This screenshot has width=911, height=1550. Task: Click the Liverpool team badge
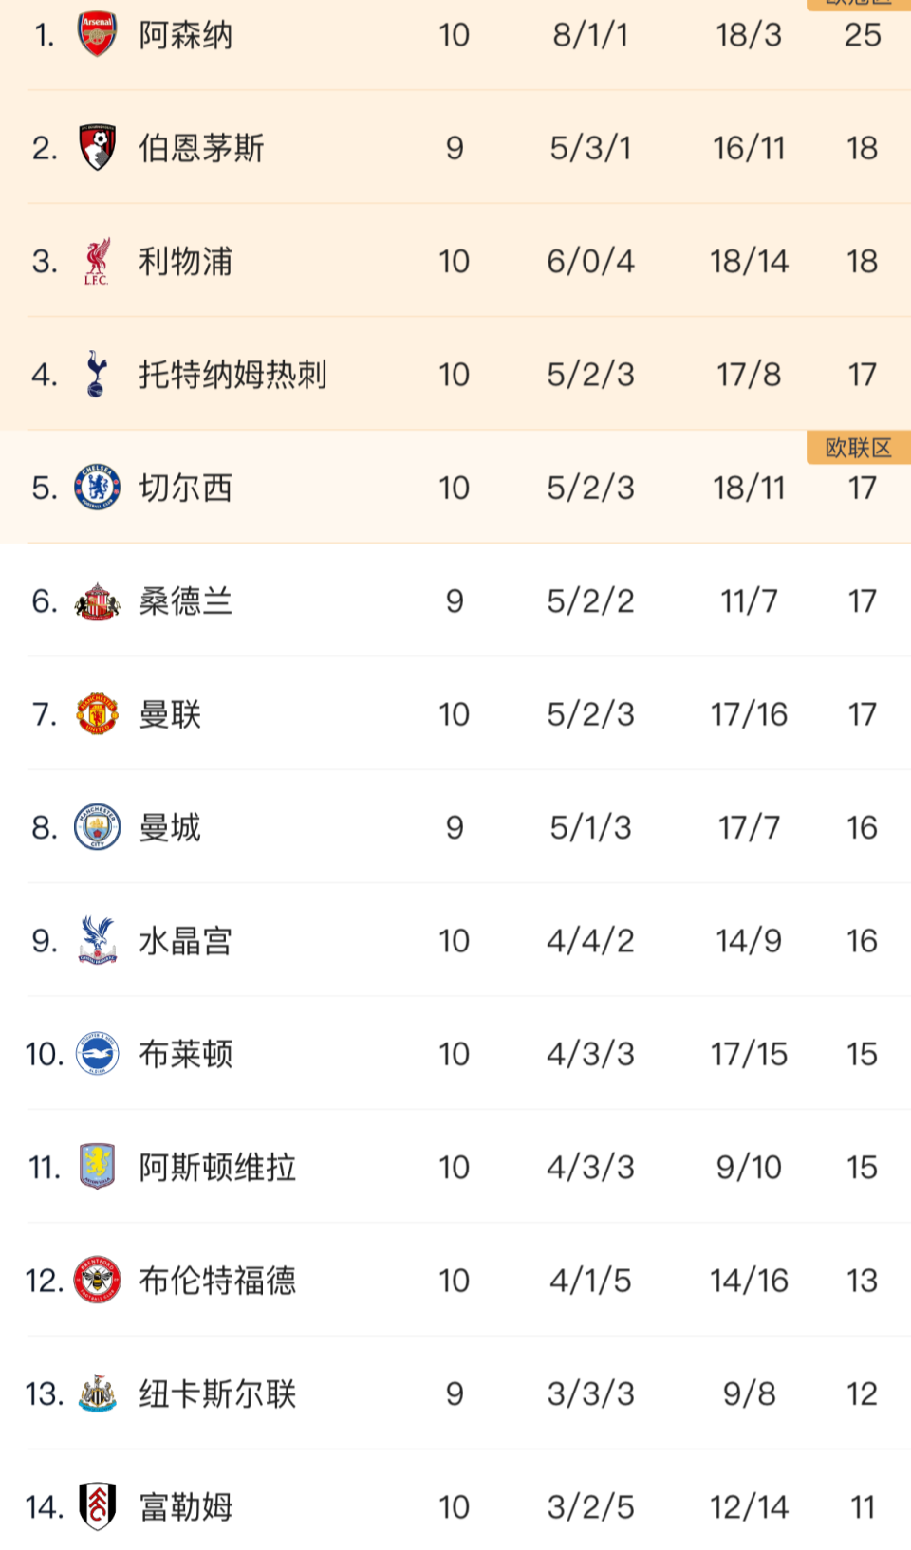(97, 261)
